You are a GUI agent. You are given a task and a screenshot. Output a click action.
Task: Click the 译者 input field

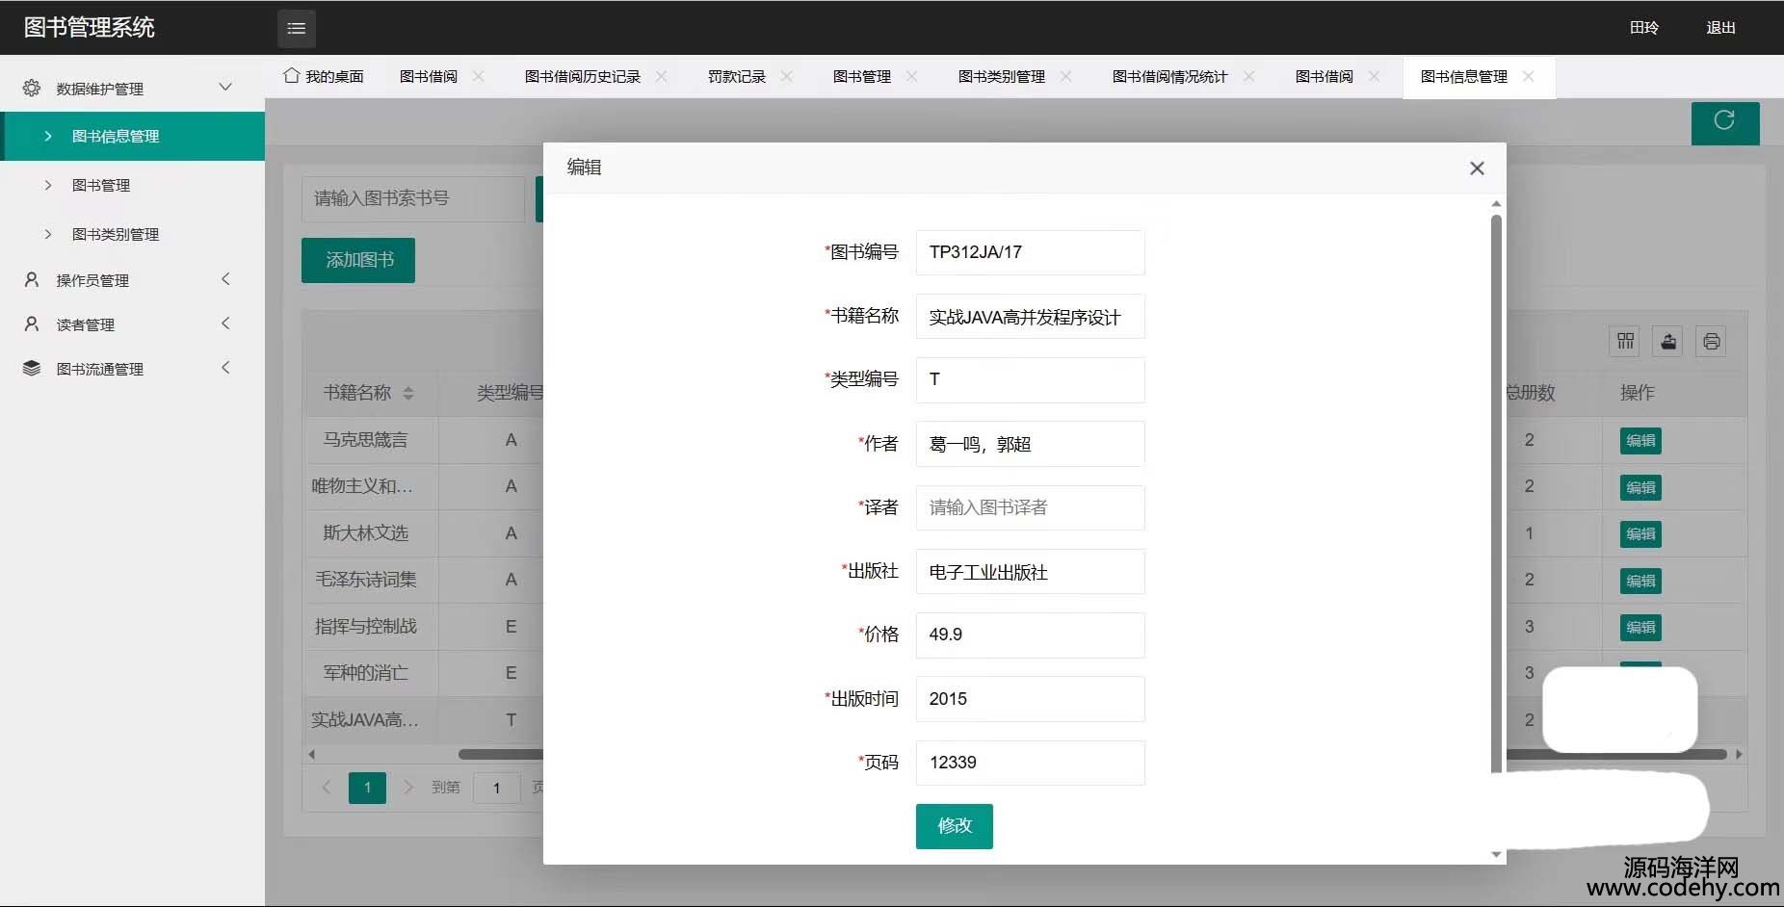point(1030,507)
